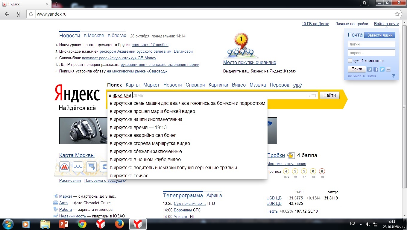Click into the 'логин' input field

(371, 44)
